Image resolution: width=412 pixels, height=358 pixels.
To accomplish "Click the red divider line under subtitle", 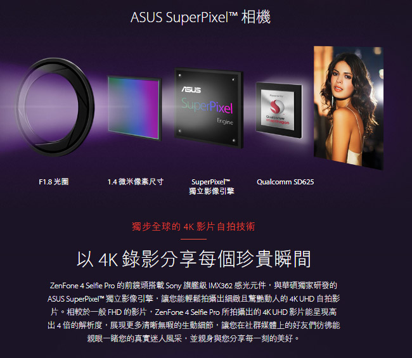I will click(x=194, y=239).
